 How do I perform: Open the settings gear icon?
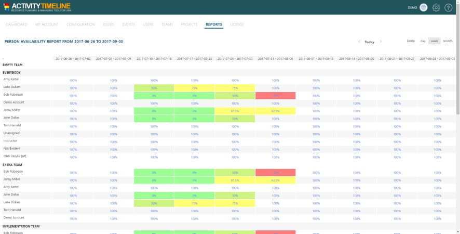click(436, 8)
